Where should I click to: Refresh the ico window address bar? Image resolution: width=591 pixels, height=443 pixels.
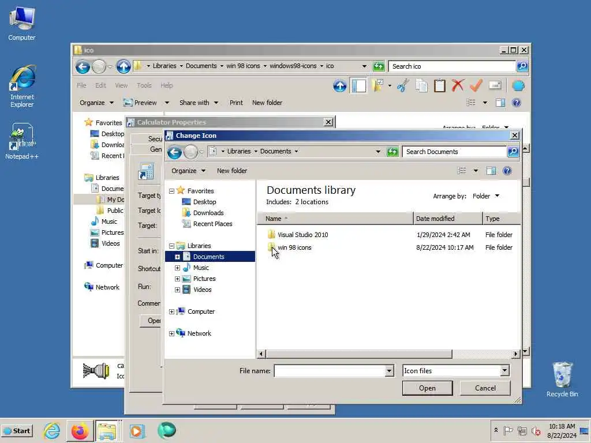pos(379,66)
